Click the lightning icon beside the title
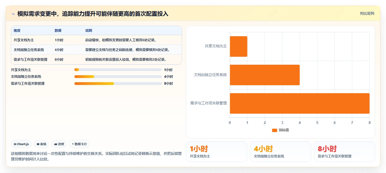The width and height of the screenshot is (386, 173). tap(13, 14)
